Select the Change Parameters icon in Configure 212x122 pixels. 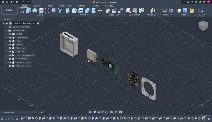(x=135, y=11)
